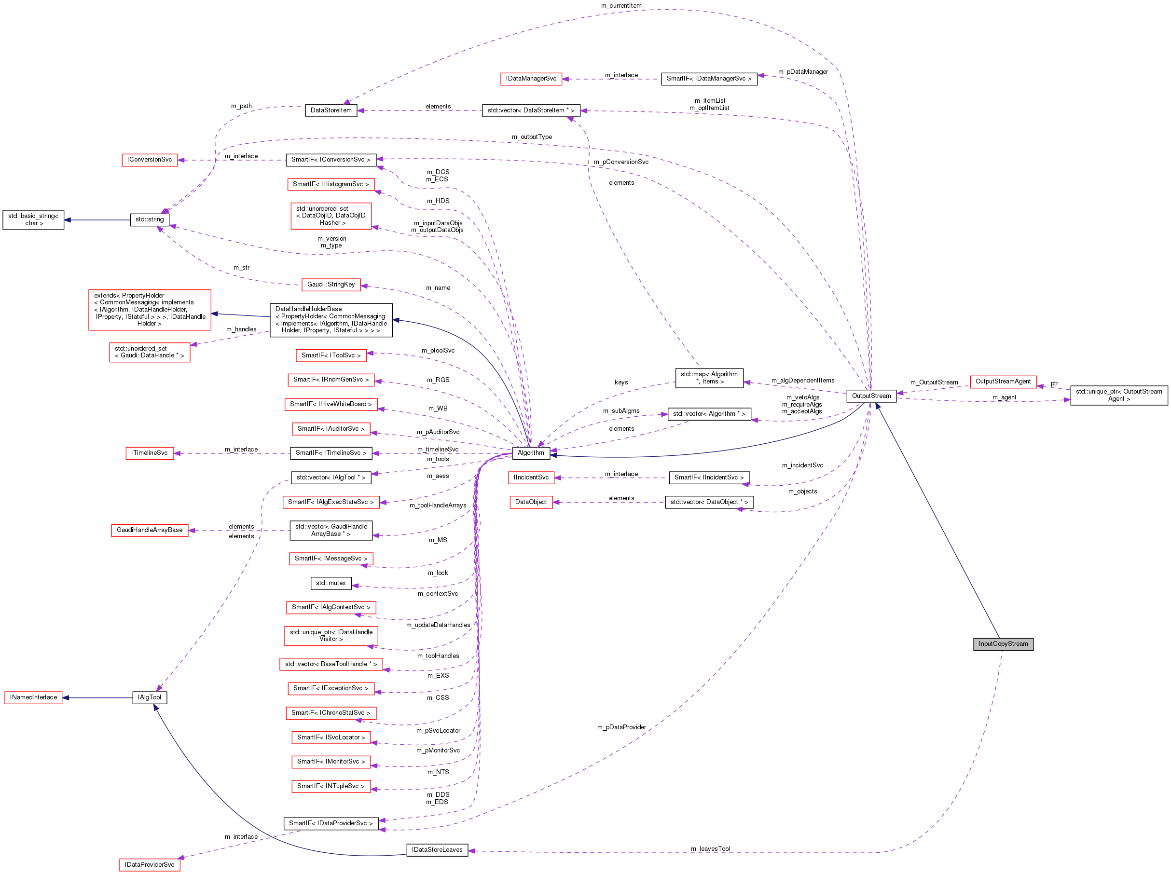
Task: Open the SmartIF< IToolSvc > node
Action: tap(331, 355)
